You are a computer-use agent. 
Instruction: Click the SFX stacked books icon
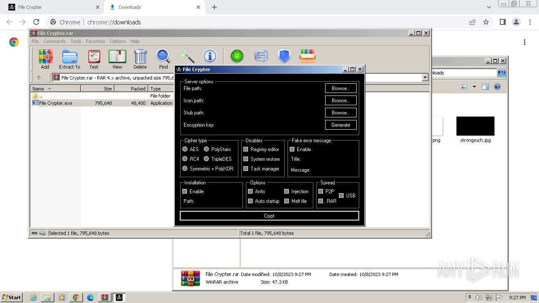point(307,56)
